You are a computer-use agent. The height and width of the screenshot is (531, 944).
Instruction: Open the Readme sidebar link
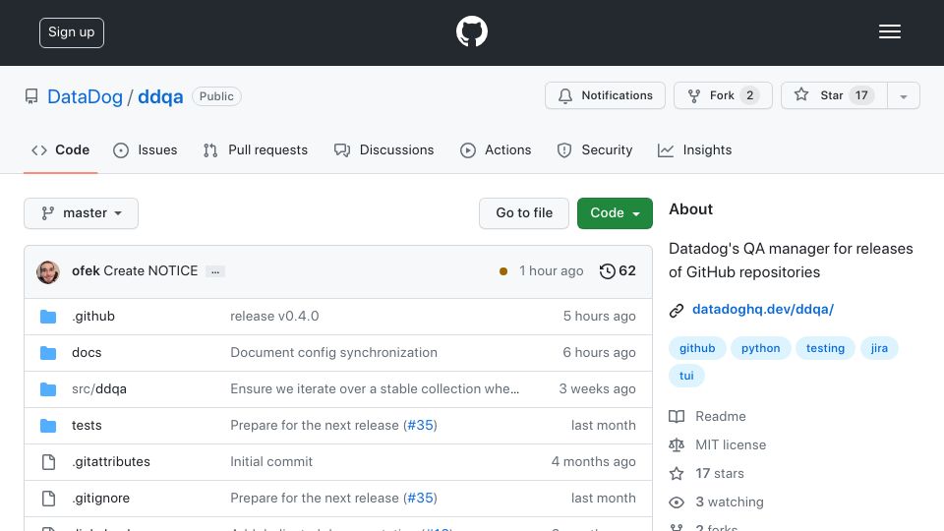(x=707, y=417)
